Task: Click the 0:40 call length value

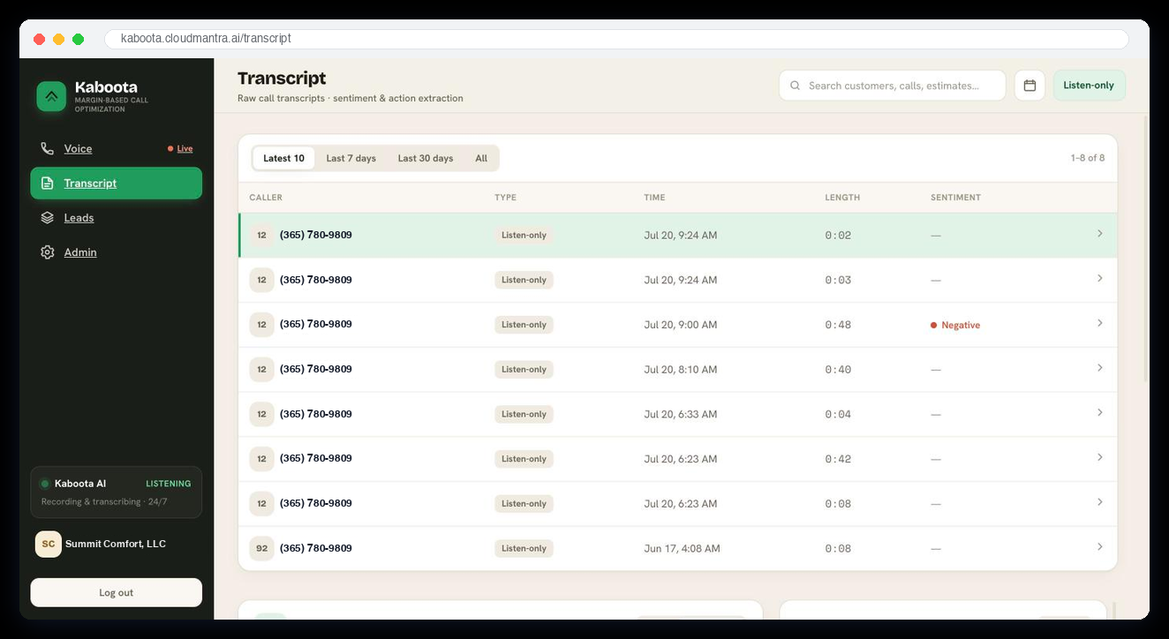Action: coord(838,370)
